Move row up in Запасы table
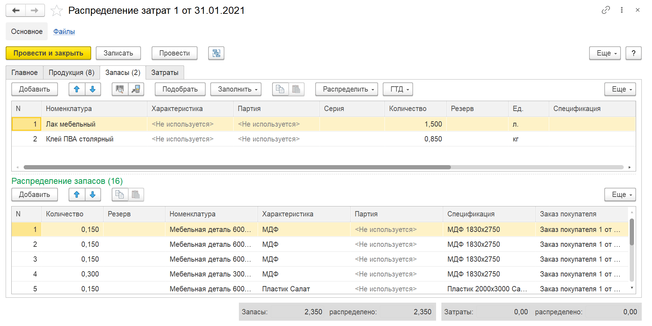 [77, 89]
